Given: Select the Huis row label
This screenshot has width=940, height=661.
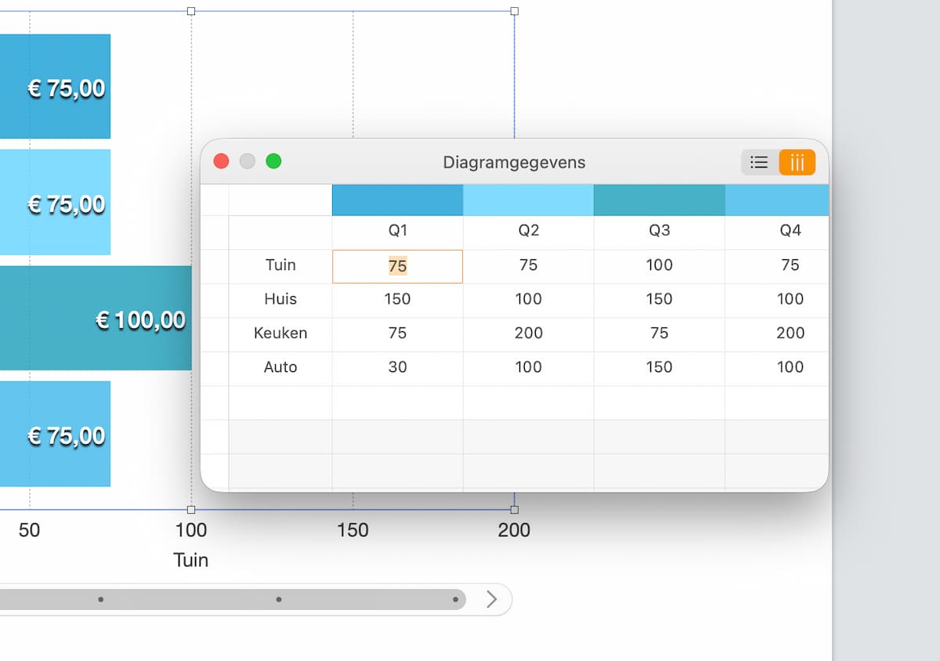Looking at the screenshot, I should click(280, 299).
